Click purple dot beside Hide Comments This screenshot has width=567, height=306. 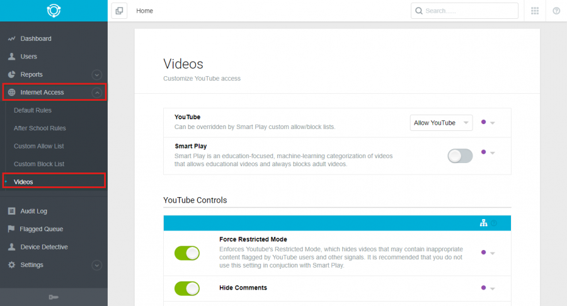coord(483,288)
